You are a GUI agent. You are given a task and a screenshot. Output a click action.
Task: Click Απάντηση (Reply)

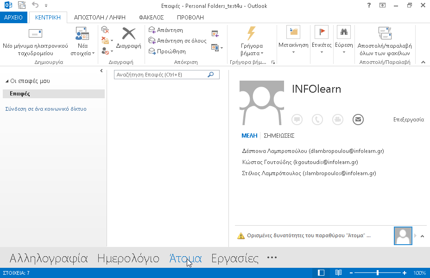coord(165,30)
